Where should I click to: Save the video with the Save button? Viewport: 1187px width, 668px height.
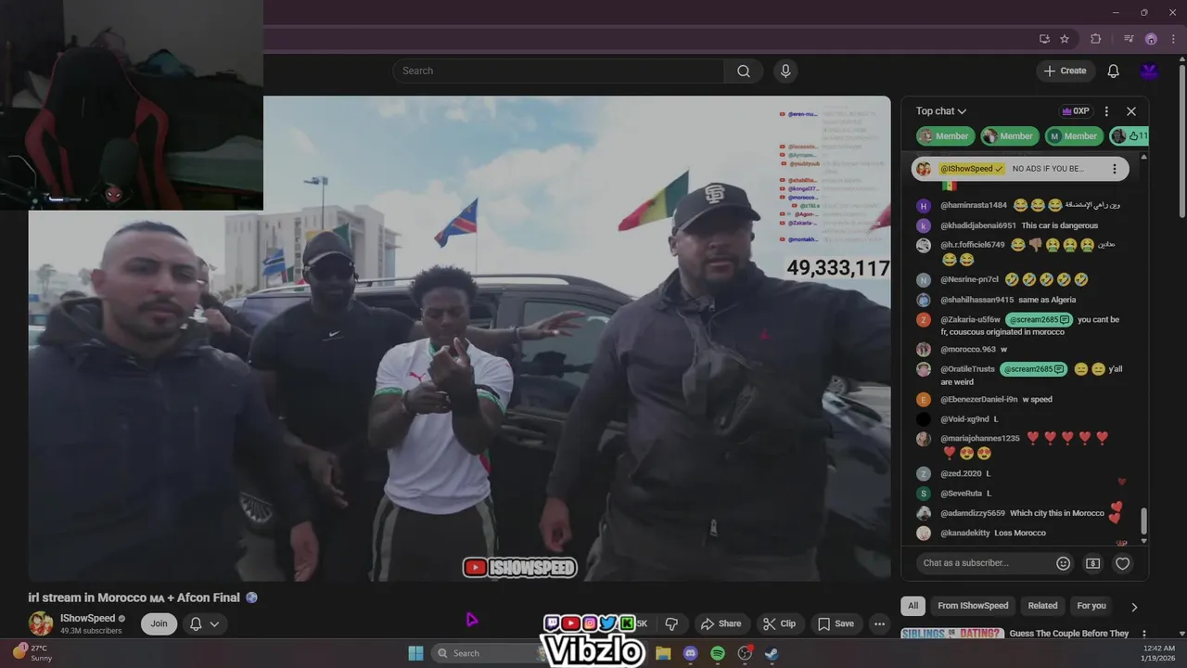836,623
